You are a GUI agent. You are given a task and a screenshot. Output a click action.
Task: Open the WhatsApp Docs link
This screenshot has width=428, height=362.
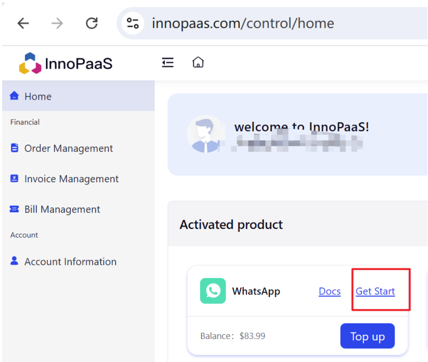coord(329,291)
